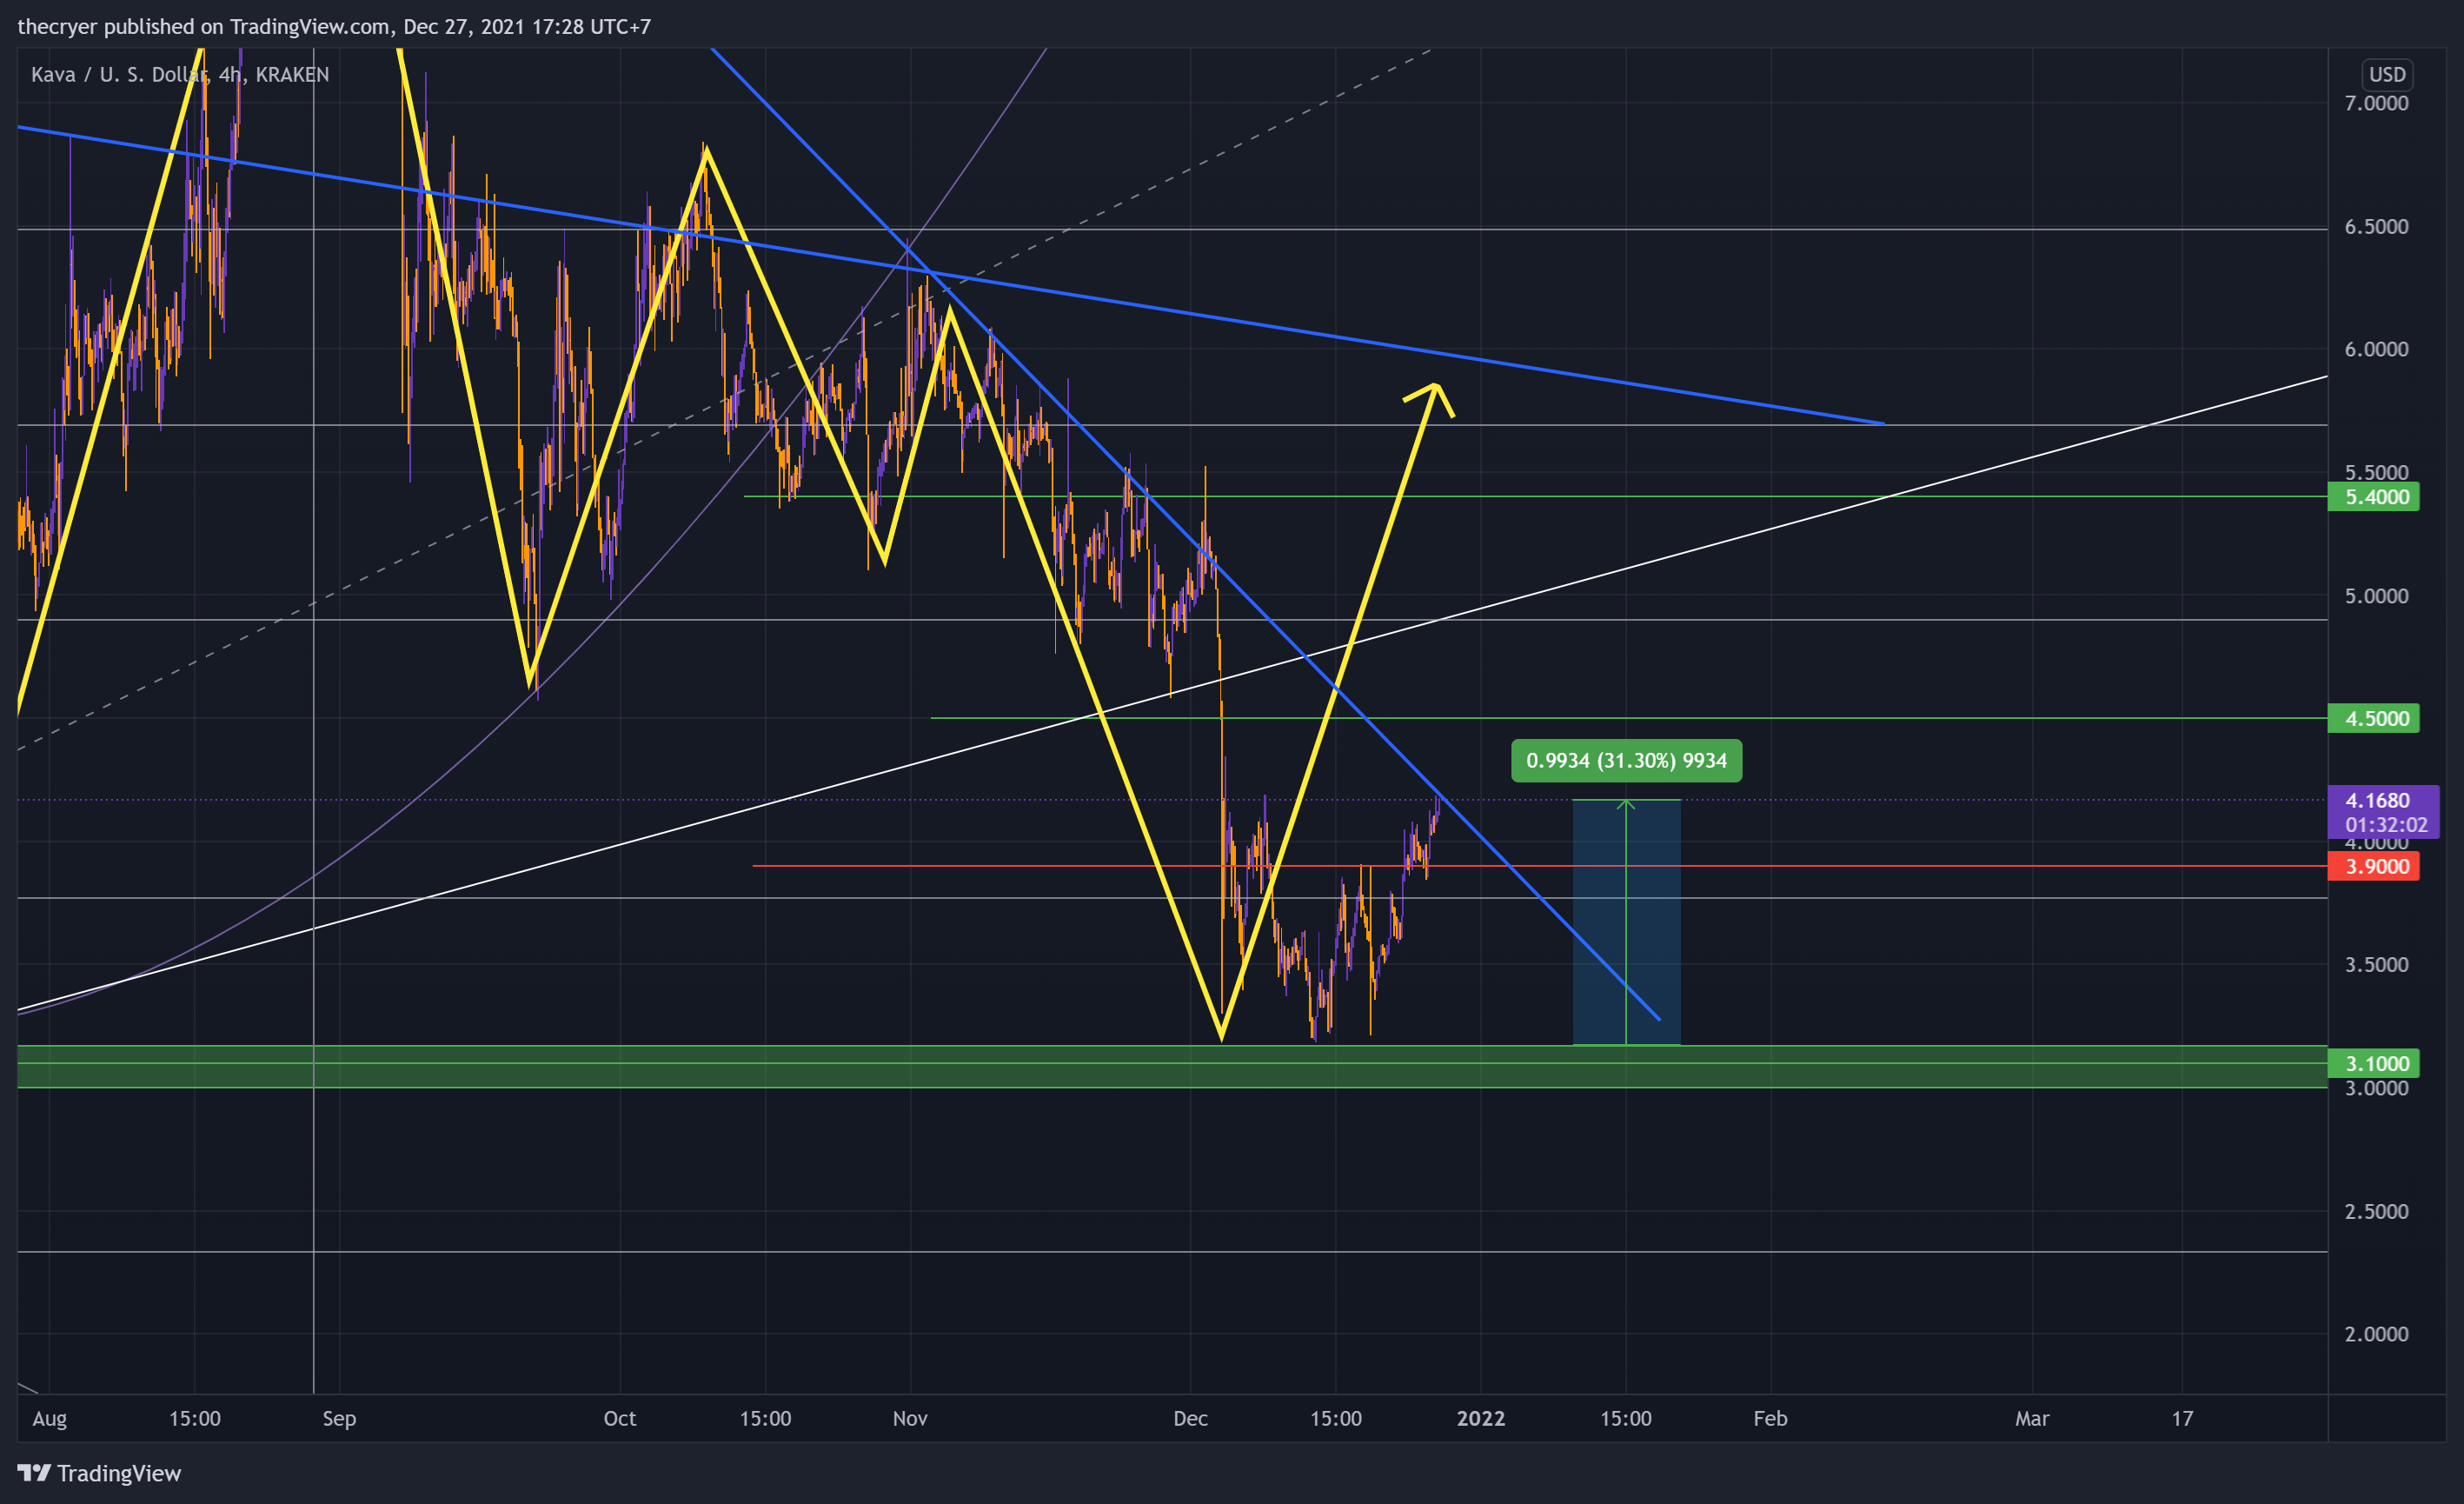Click the current price 4.1680 label
Viewport: 2464px width, 1504px height.
(x=2377, y=800)
